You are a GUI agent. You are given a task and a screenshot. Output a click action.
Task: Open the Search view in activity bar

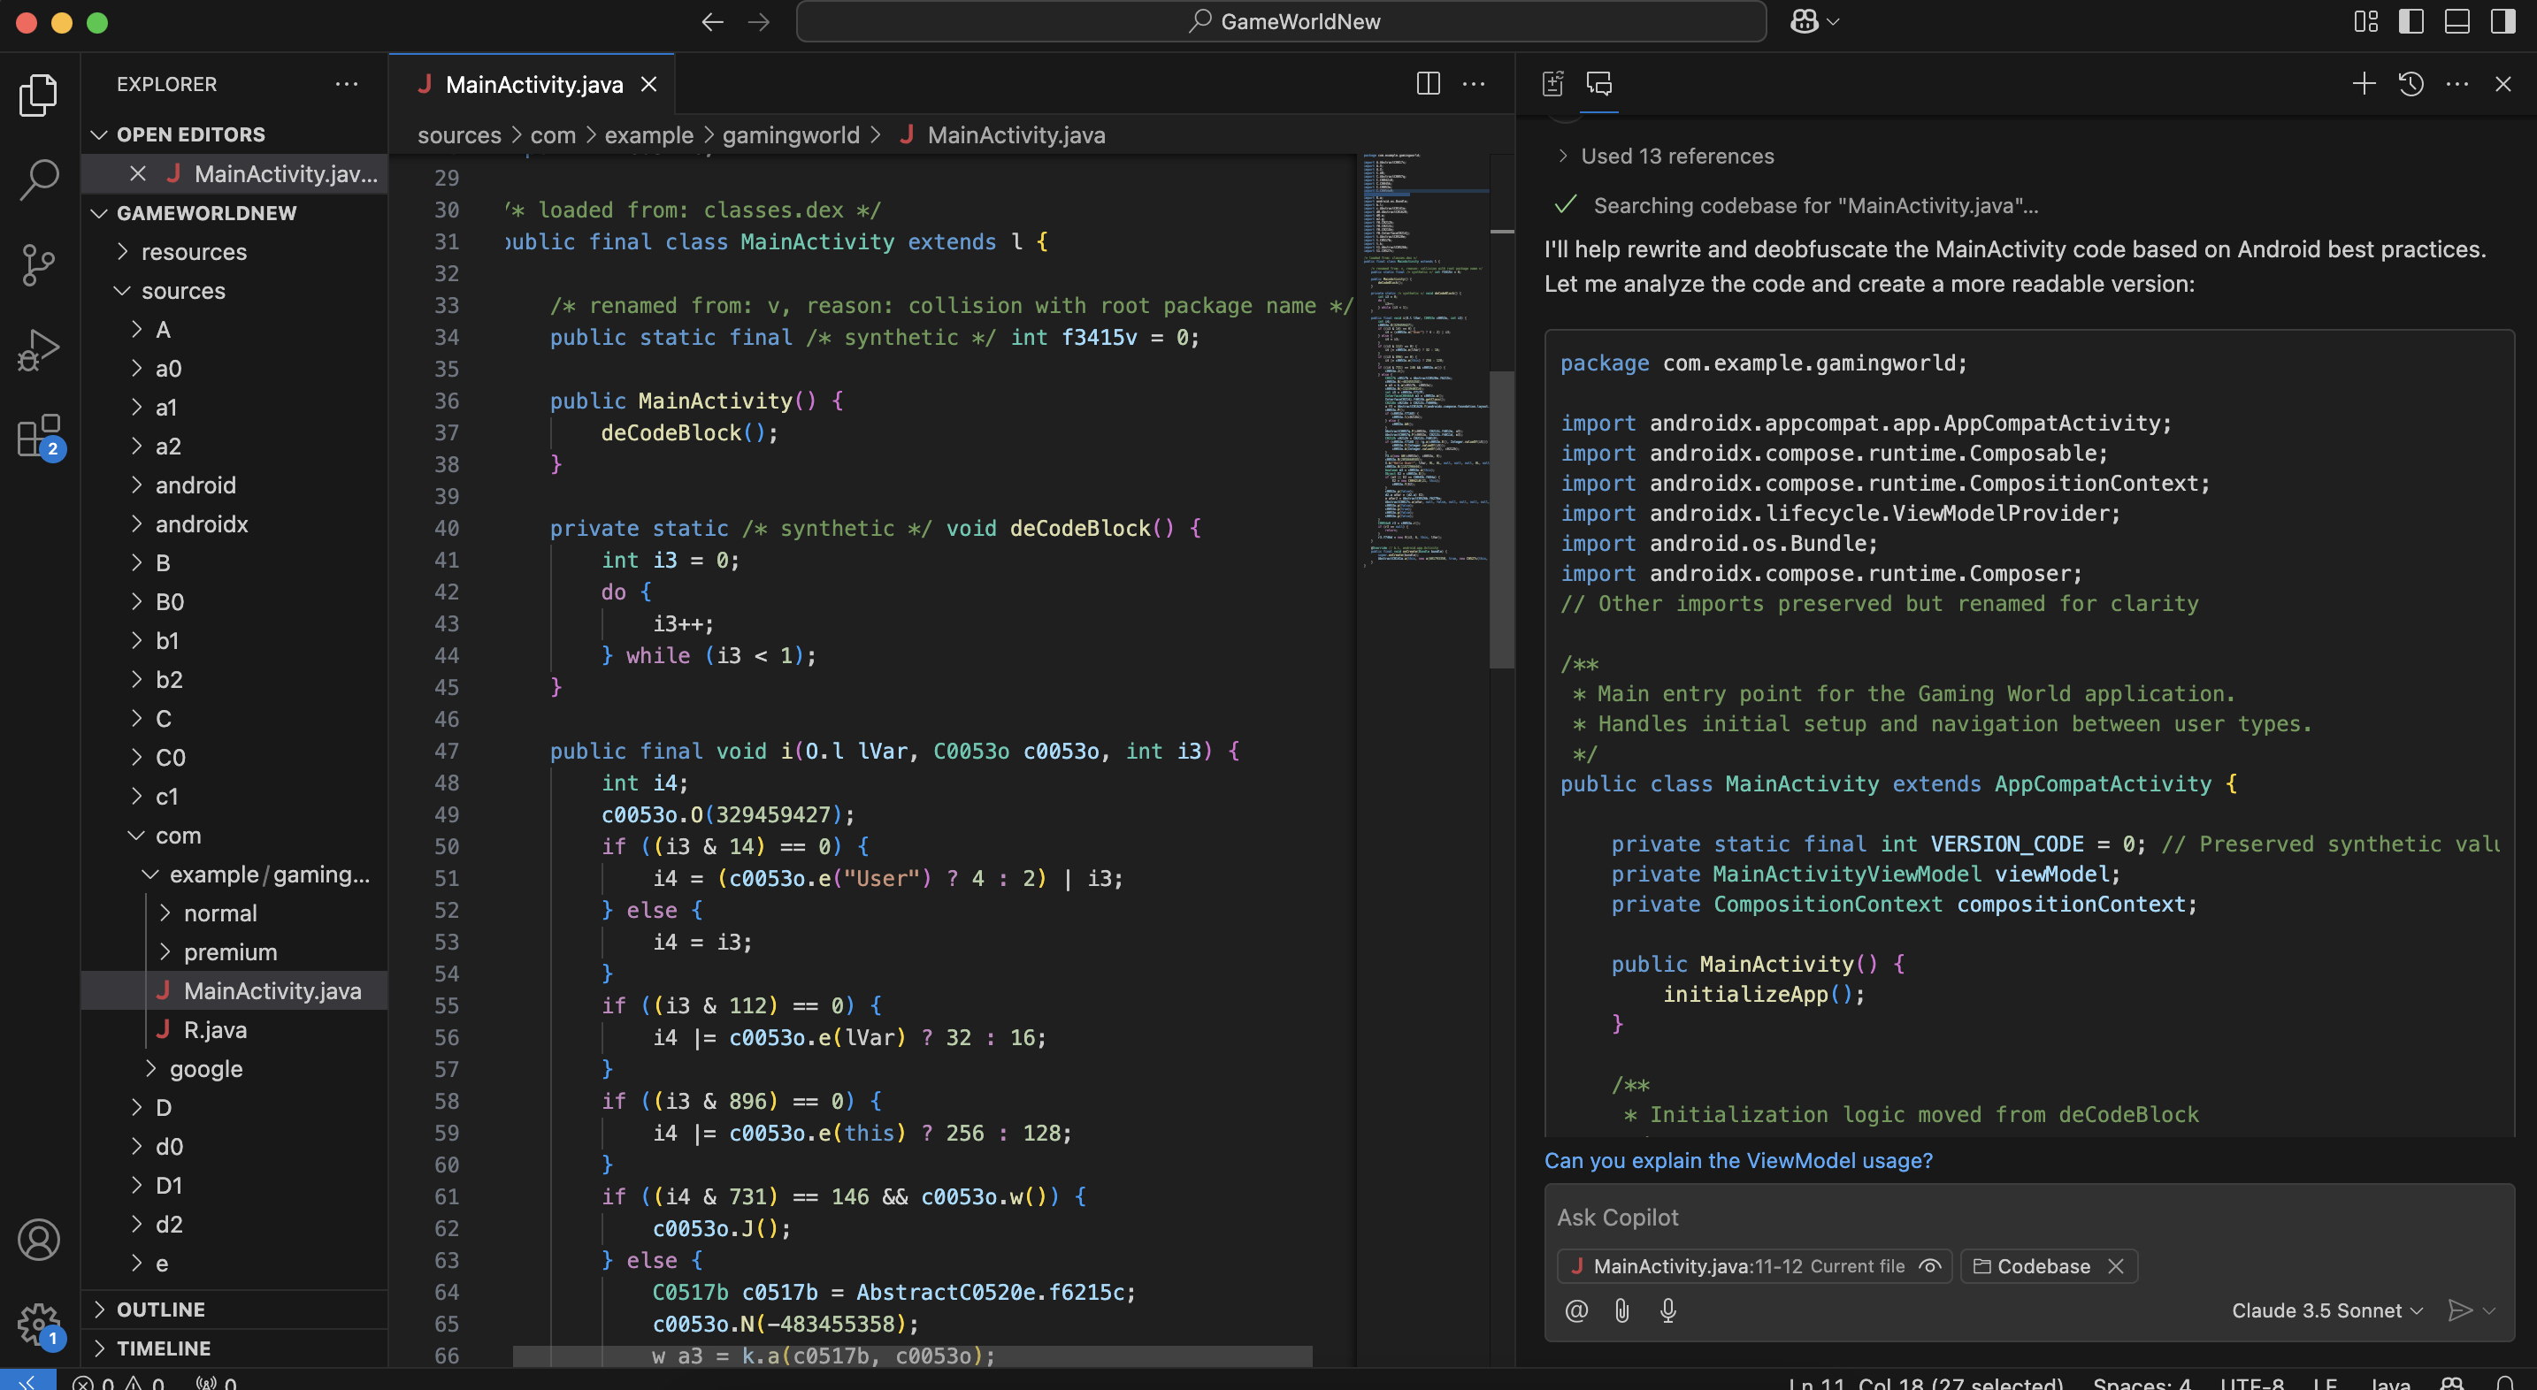(40, 179)
